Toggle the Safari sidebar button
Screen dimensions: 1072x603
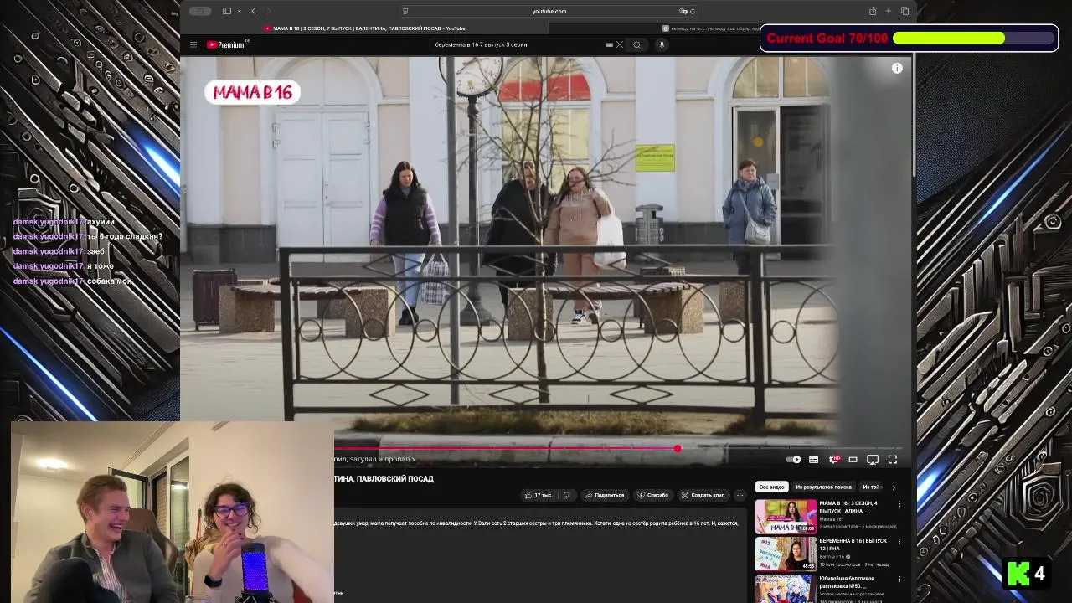(227, 11)
